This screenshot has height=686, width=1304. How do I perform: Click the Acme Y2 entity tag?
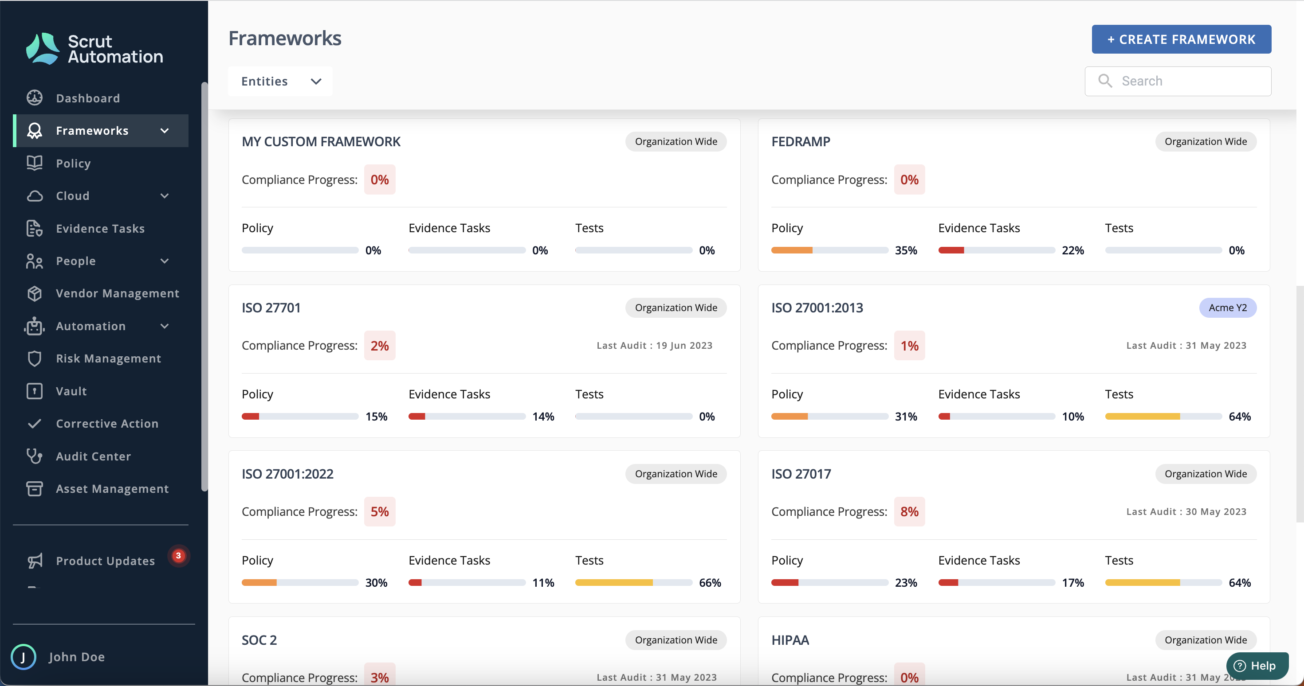tap(1228, 308)
